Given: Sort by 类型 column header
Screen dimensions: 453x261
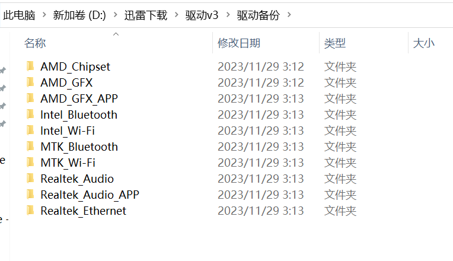Looking at the screenshot, I should [x=335, y=43].
